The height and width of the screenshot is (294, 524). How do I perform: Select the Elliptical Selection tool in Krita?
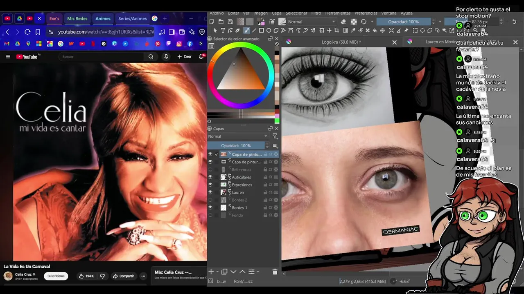(x=422, y=30)
